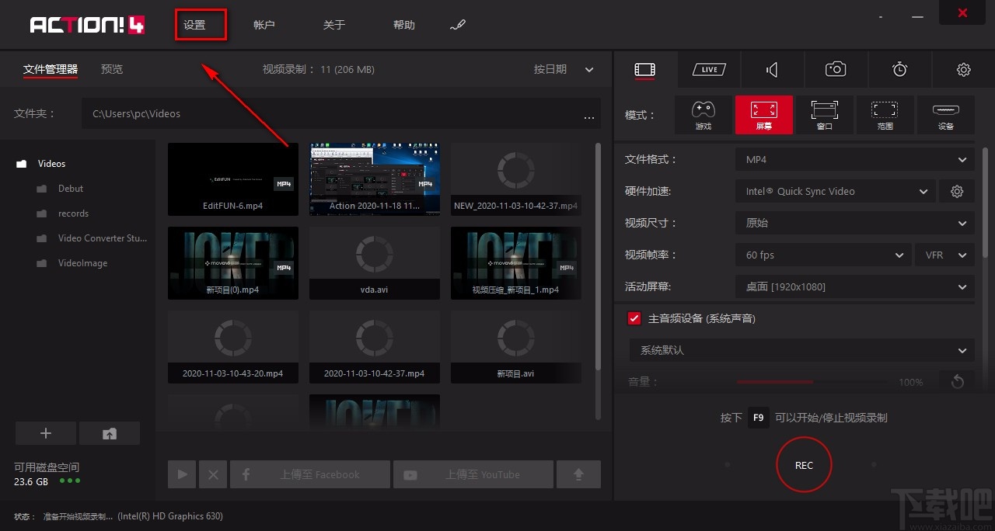Delete selected file with the X button
This screenshot has height=531, width=995.
[213, 474]
